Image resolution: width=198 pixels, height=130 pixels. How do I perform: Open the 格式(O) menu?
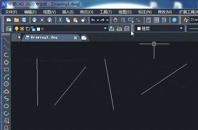point(87,12)
